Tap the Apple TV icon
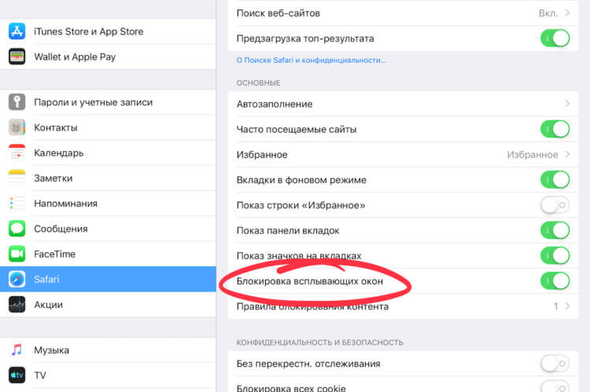Screen dimensions: 590x392 coord(17,375)
